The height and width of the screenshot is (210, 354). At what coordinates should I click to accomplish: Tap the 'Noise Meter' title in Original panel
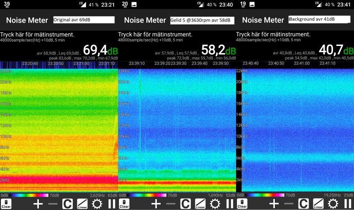[27, 21]
